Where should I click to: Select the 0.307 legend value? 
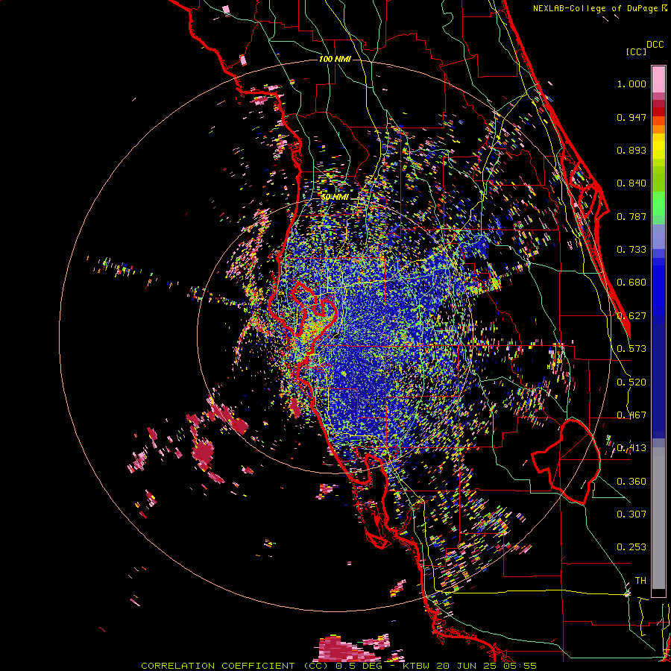tap(631, 514)
